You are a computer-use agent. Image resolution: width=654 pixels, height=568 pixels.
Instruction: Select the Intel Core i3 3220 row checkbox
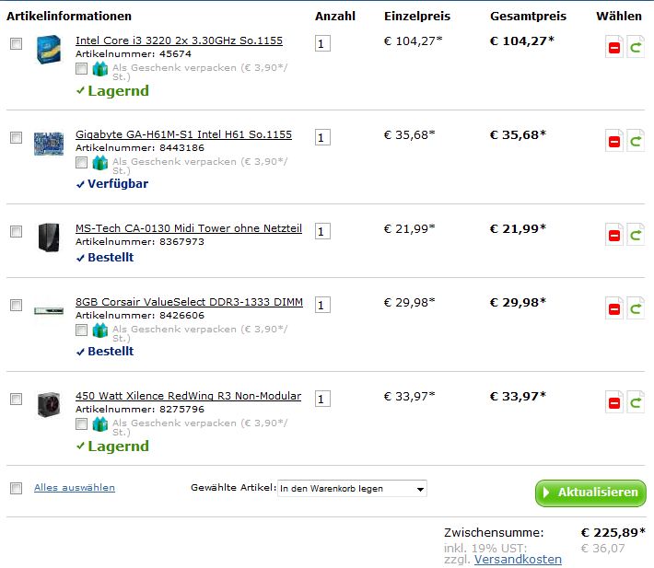(x=16, y=43)
